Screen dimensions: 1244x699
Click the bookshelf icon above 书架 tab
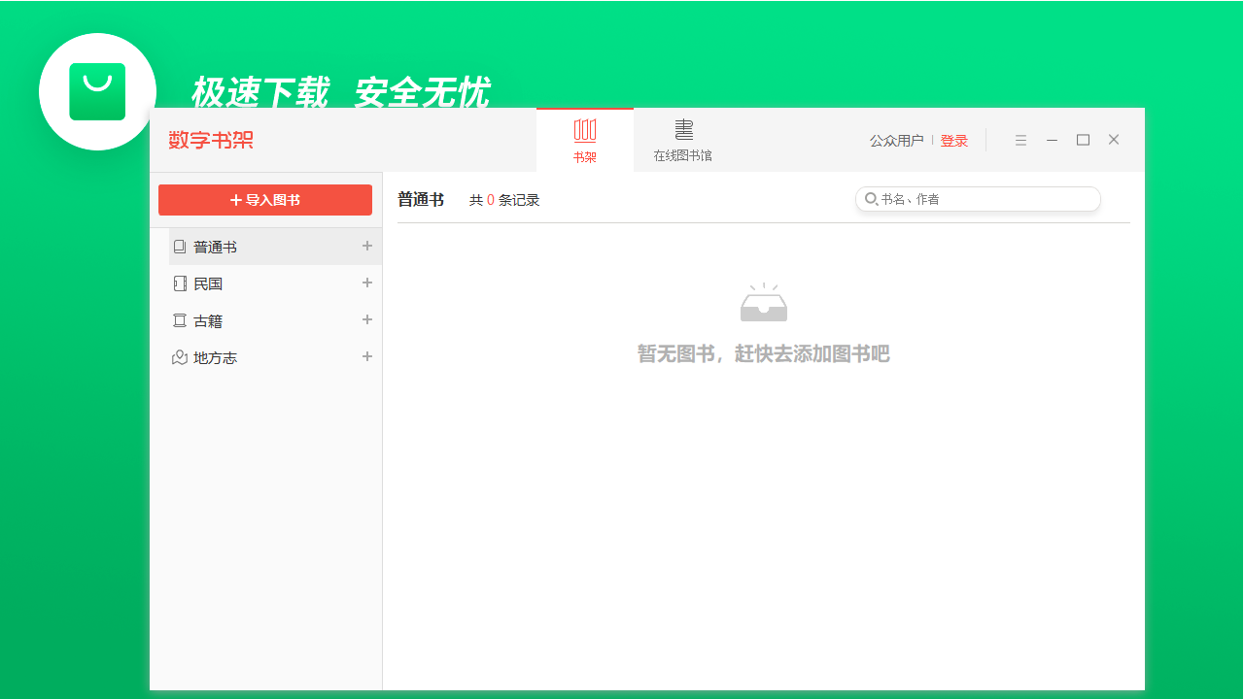pyautogui.click(x=584, y=129)
